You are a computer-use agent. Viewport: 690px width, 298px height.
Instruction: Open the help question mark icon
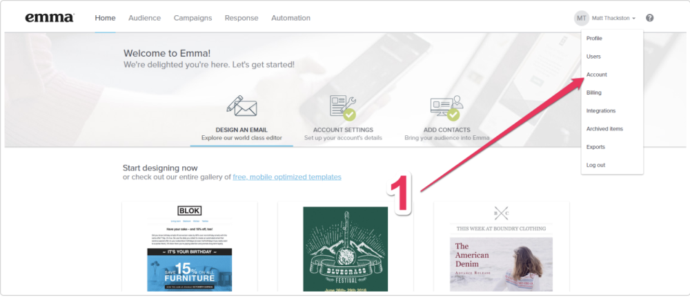pos(649,18)
